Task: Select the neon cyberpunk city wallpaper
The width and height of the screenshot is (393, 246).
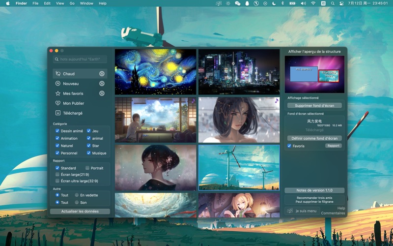Action: pyautogui.click(x=239, y=72)
